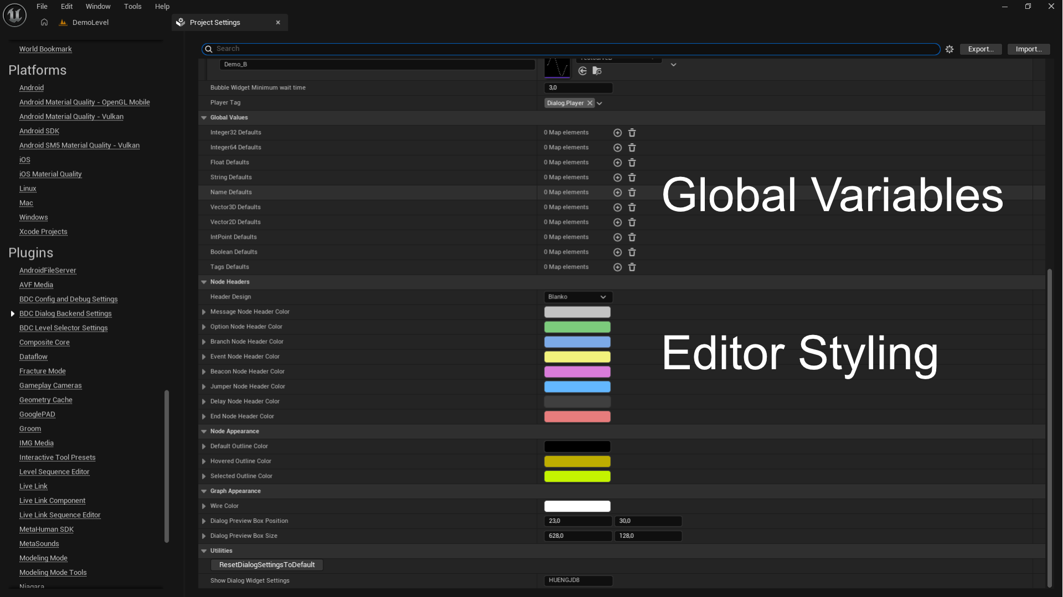Click the use selected asset arrow icon
The image size is (1063, 597).
point(582,71)
